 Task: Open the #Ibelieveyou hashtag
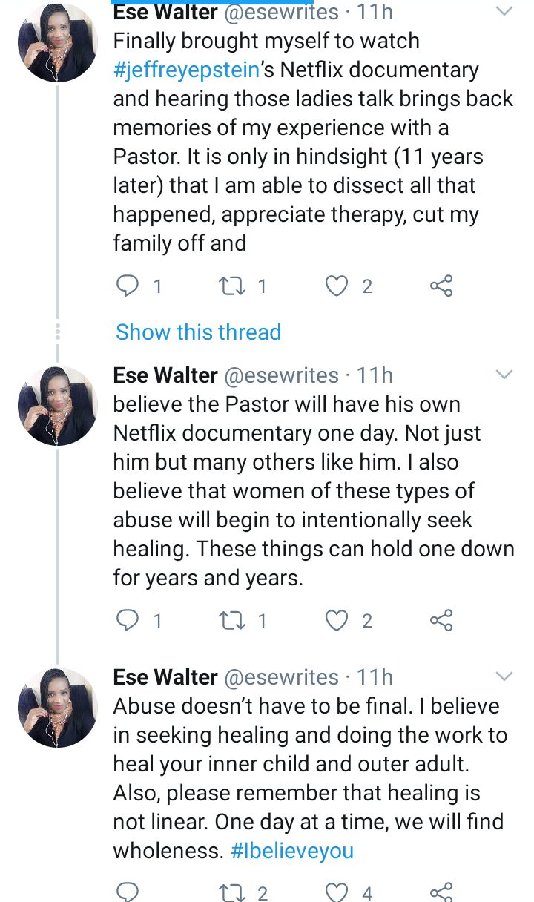point(292,851)
